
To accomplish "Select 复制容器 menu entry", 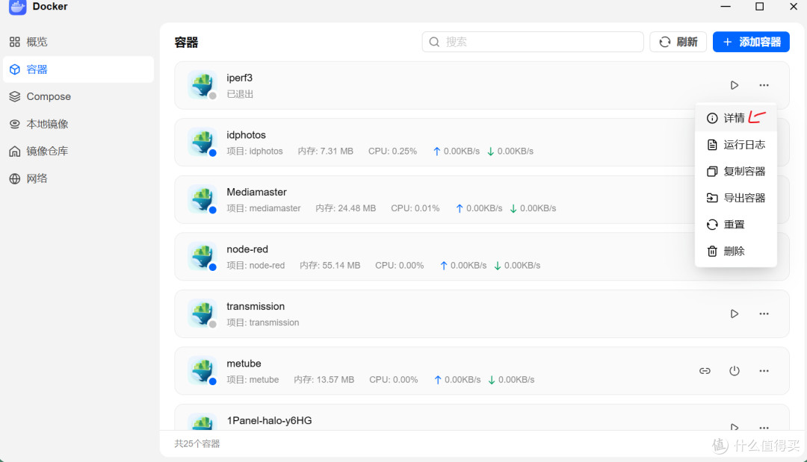I will pos(735,172).
